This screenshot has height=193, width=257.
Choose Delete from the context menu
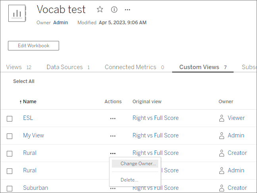pos(129,180)
